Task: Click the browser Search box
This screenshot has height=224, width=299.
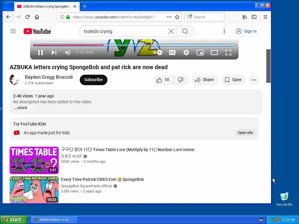Action: (x=204, y=17)
